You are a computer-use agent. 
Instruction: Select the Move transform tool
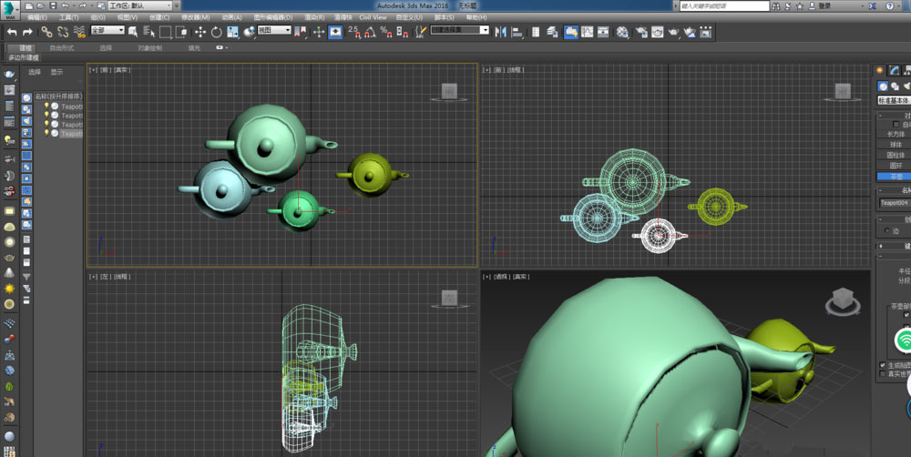click(200, 31)
